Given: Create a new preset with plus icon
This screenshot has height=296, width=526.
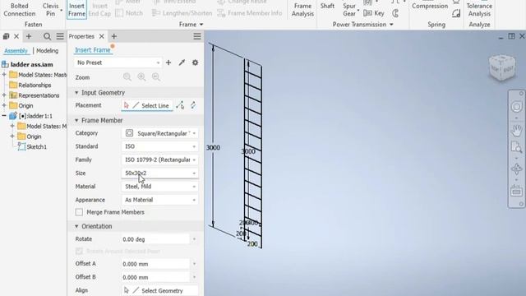Looking at the screenshot, I should tap(168, 62).
